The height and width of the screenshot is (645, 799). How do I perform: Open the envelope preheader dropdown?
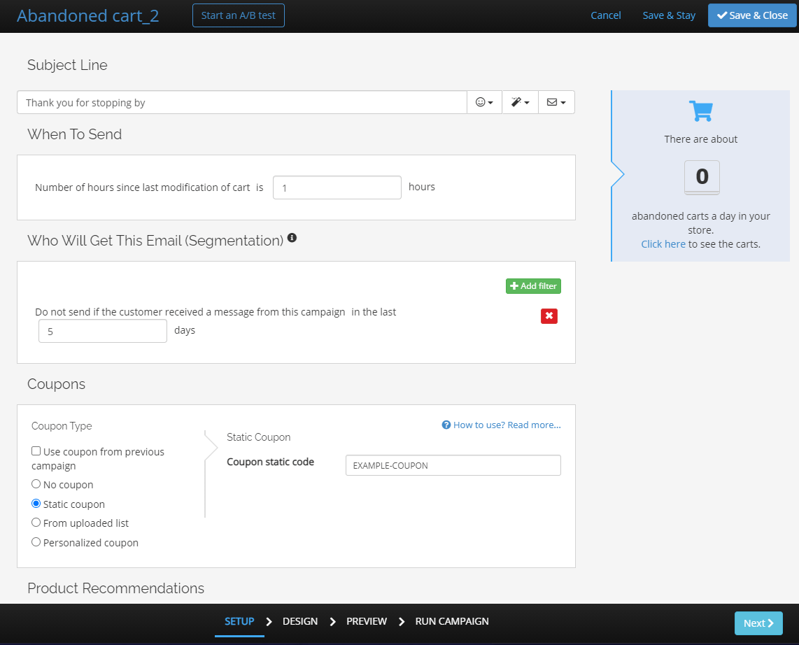(556, 102)
